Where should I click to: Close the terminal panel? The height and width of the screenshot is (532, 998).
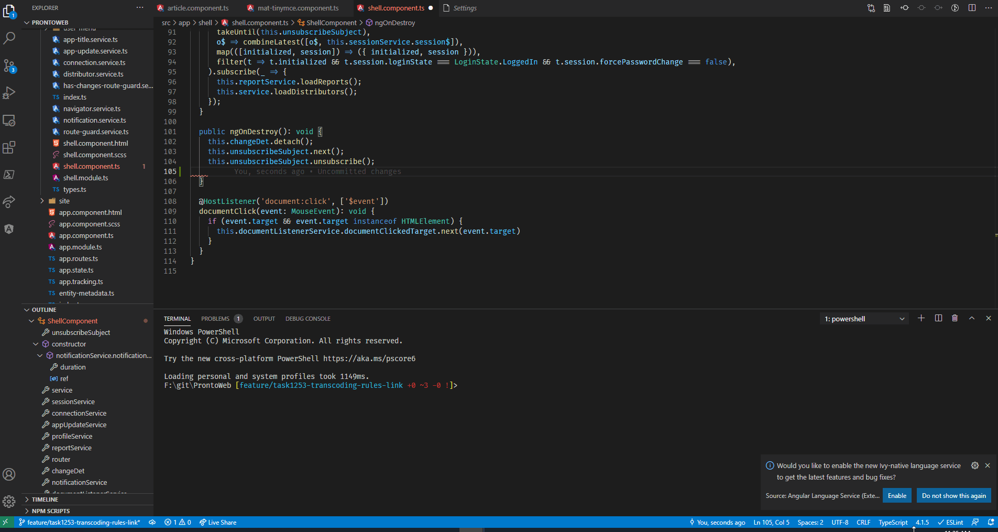point(989,318)
